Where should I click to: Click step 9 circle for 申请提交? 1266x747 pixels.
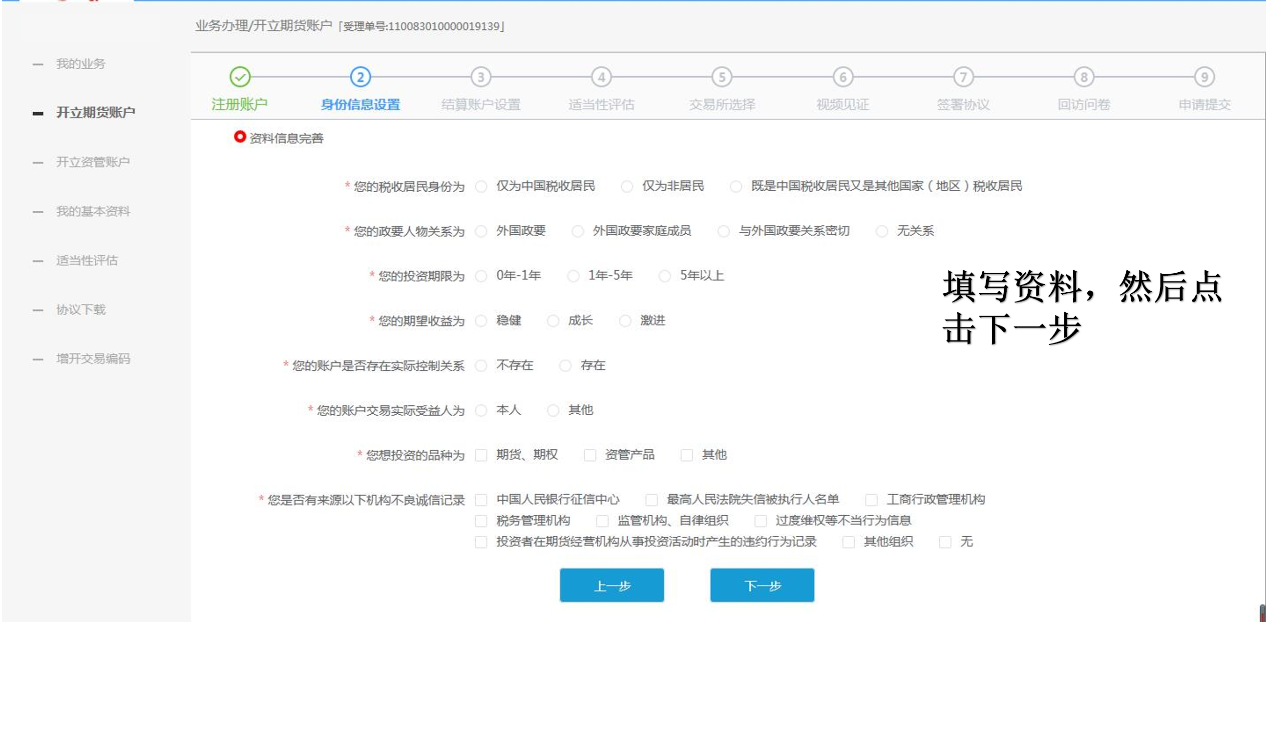[1204, 77]
